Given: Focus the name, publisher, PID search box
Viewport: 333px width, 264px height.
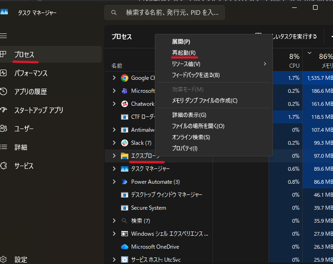Looking at the screenshot, I should pyautogui.click(x=165, y=13).
